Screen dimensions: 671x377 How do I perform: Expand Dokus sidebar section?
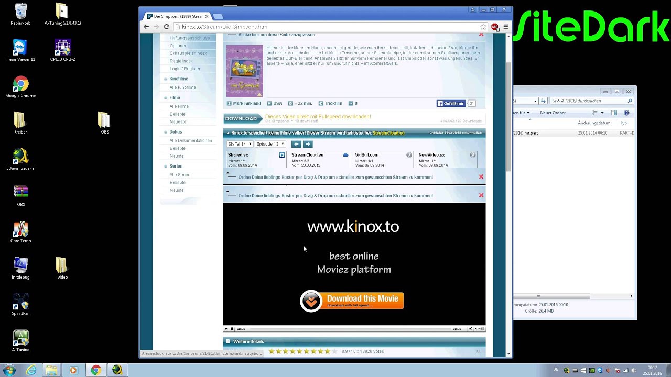click(176, 132)
